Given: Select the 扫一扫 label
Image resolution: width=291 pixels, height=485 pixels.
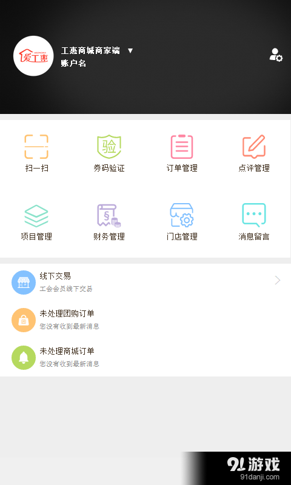Looking at the screenshot, I should pos(36,169).
